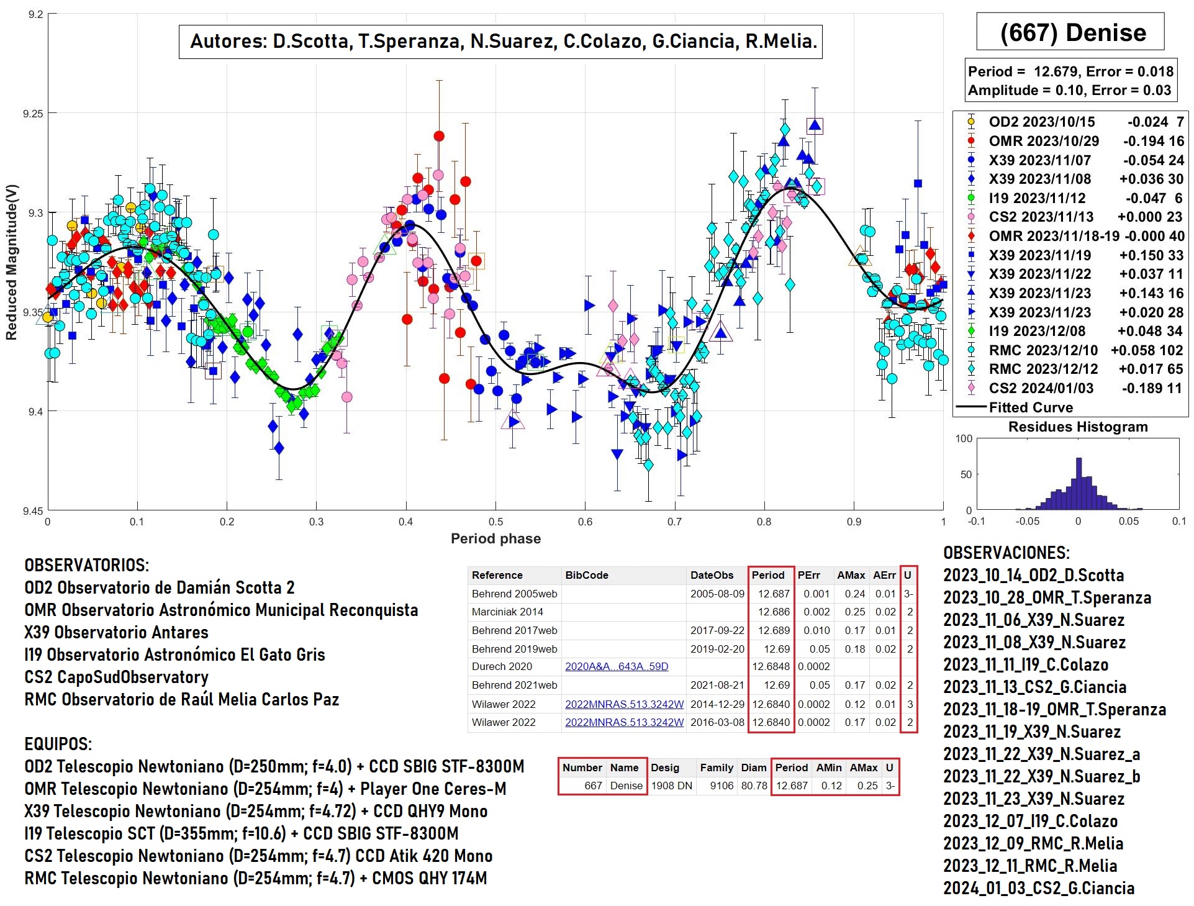Viewport: 1194px width, 906px height.
Task: Click X39 2023/11/08 blue diamond legend marker
Action: click(x=971, y=179)
